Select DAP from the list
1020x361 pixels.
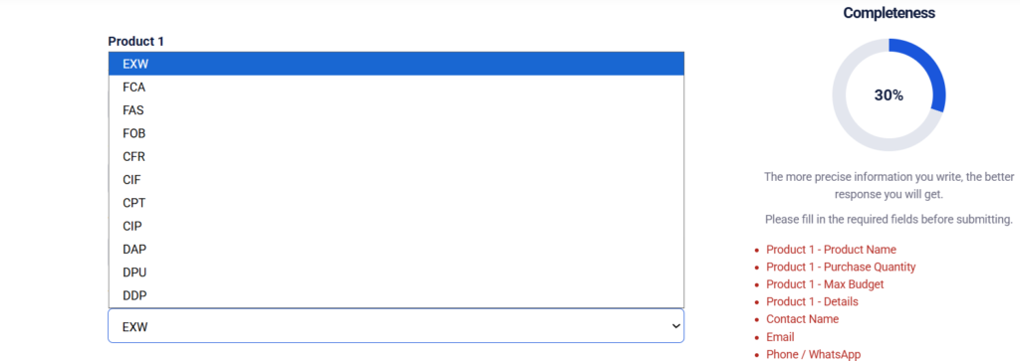point(396,250)
